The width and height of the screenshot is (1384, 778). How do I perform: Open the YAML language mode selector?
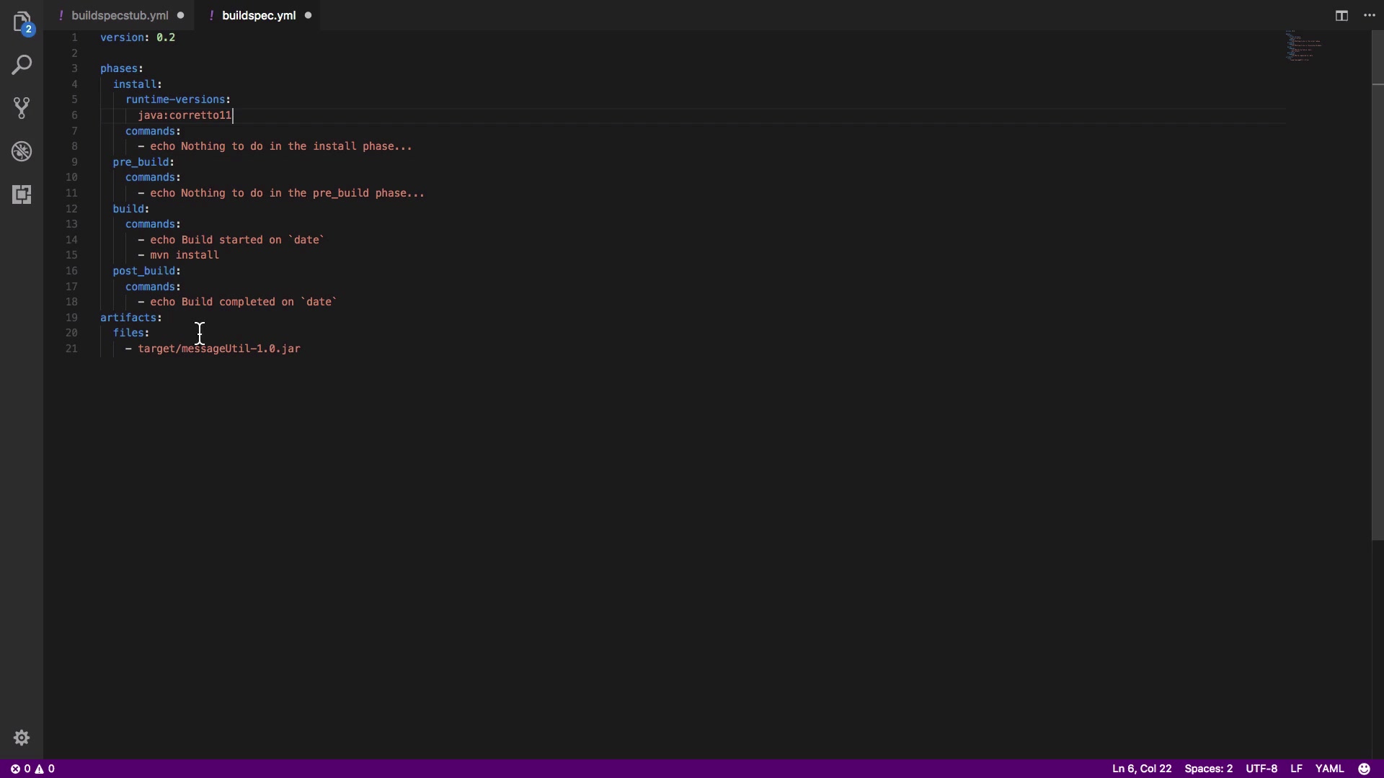click(x=1329, y=769)
